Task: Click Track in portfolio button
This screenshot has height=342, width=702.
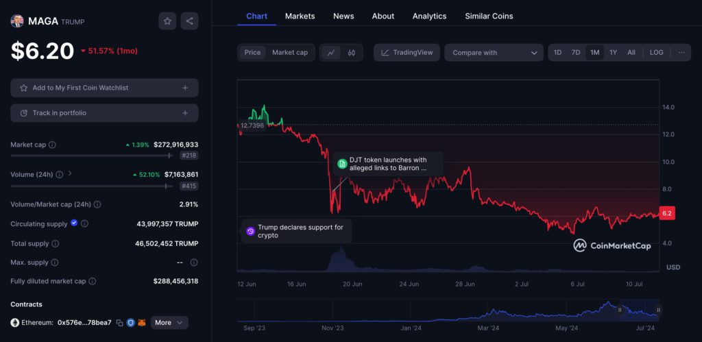Action: [104, 113]
